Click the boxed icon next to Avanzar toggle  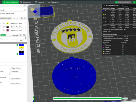tap(24, 35)
